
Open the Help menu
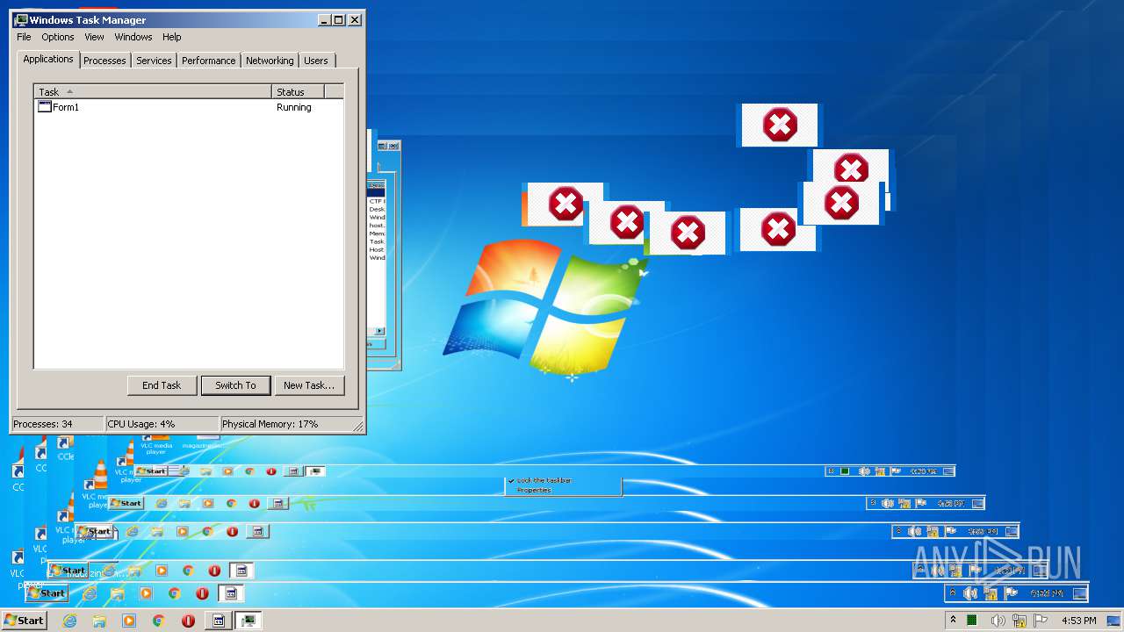172,37
